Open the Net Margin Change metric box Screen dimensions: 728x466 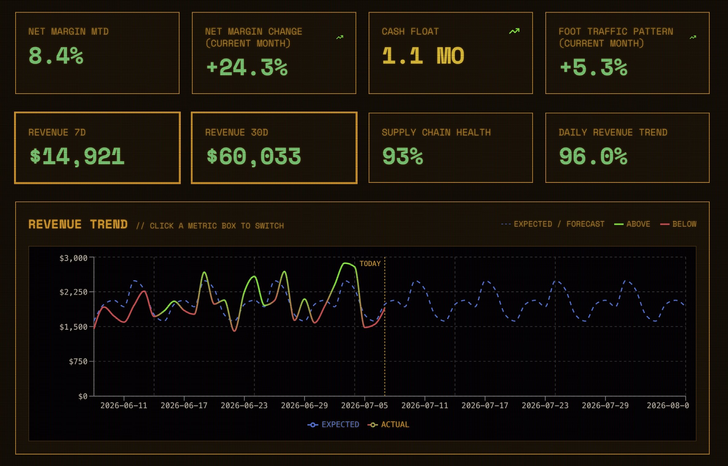274,53
